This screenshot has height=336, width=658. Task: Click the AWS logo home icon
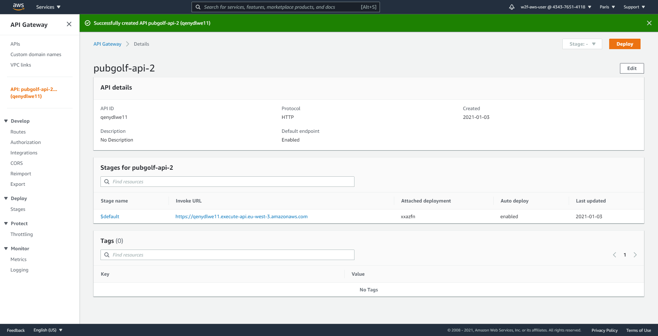tap(18, 7)
